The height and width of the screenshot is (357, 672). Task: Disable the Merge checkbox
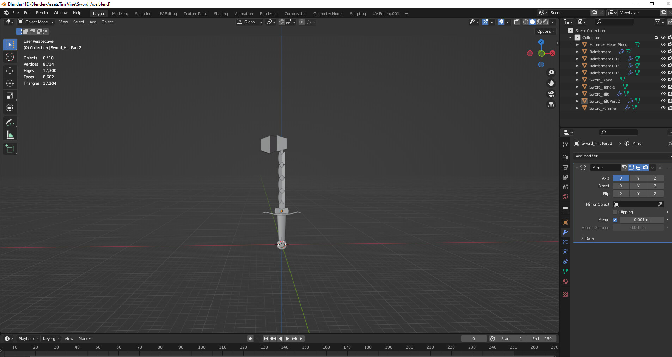(x=615, y=220)
